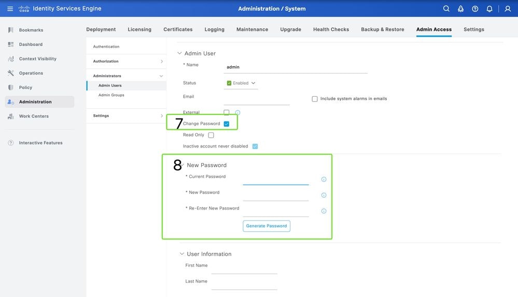Select Admin Groups in the sidebar
Image resolution: width=518 pixels, height=297 pixels.
(x=111, y=95)
